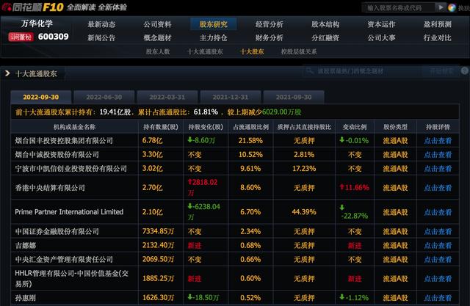Click 点击查看 for HHLR管理有限公司
Screen dimensions: 470x306
coord(438,278)
